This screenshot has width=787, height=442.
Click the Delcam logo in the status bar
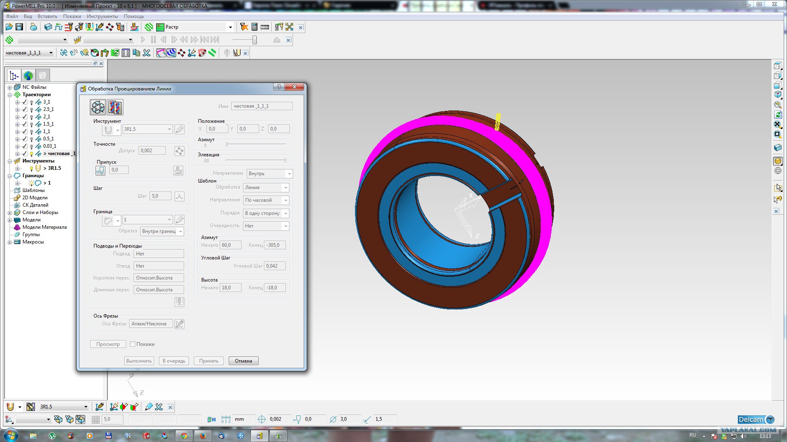(756, 419)
